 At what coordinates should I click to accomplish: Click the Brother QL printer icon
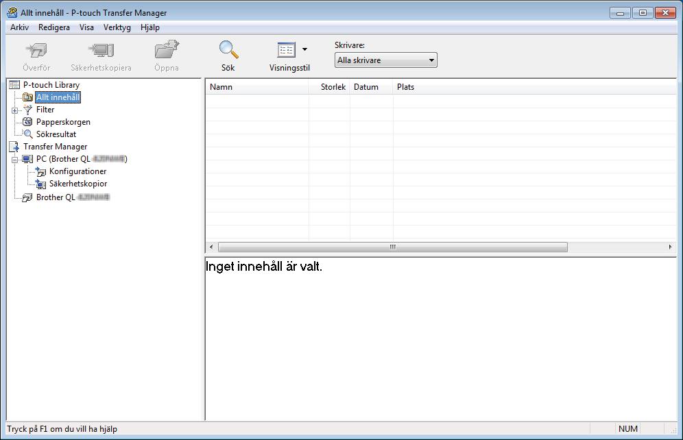pyautogui.click(x=27, y=197)
